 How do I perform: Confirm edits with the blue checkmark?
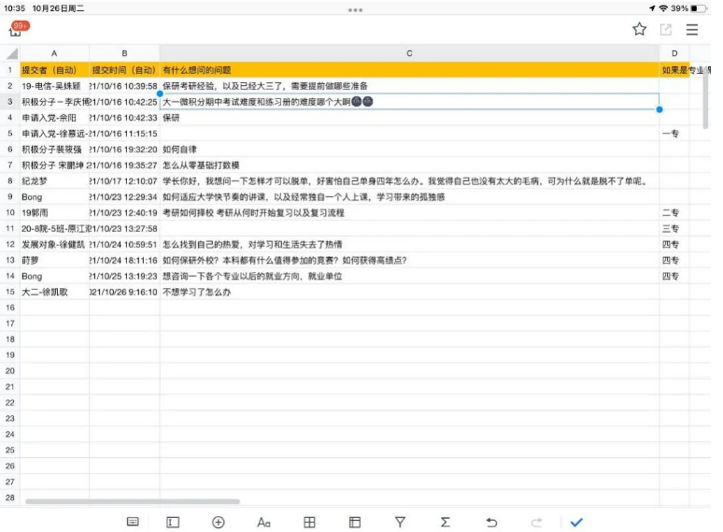coord(576,522)
